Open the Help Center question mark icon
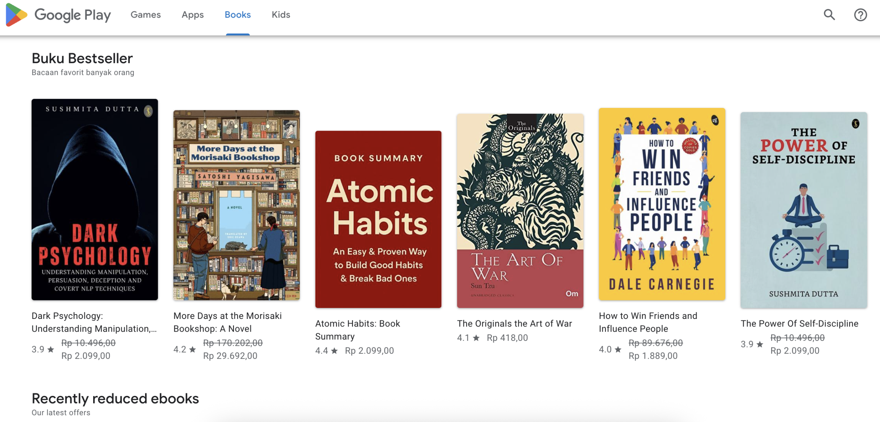 860,15
